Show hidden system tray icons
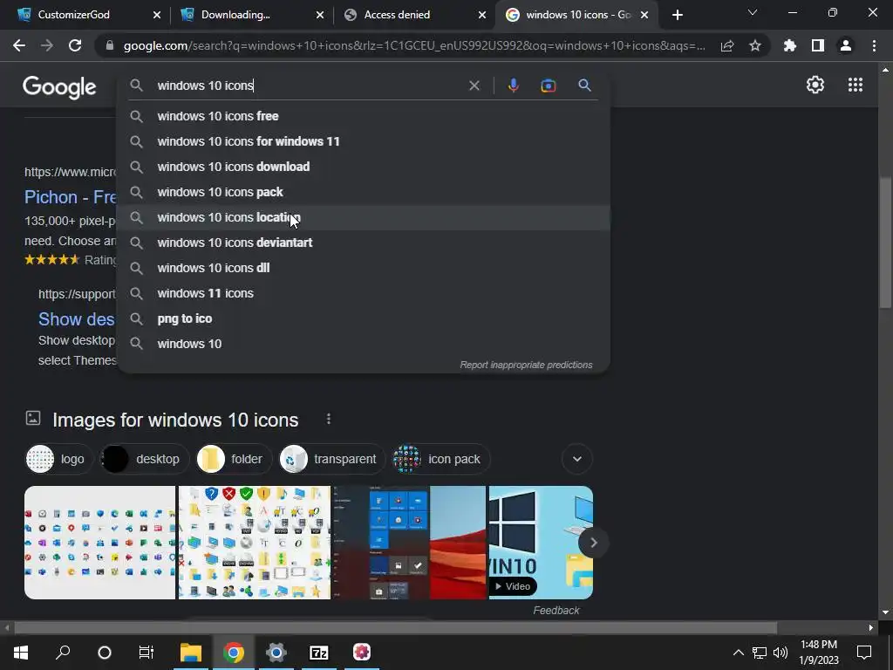Image resolution: width=893 pixels, height=670 pixels. pos(738,653)
